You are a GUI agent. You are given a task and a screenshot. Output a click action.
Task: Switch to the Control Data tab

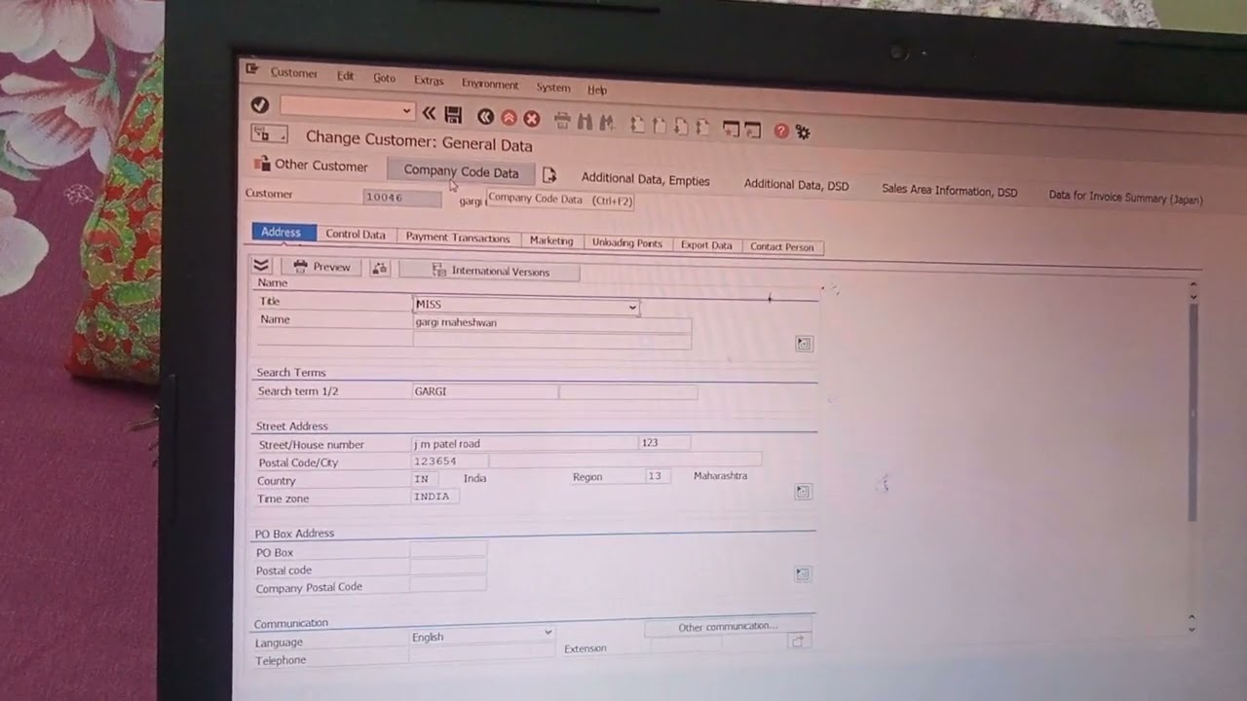pos(356,235)
